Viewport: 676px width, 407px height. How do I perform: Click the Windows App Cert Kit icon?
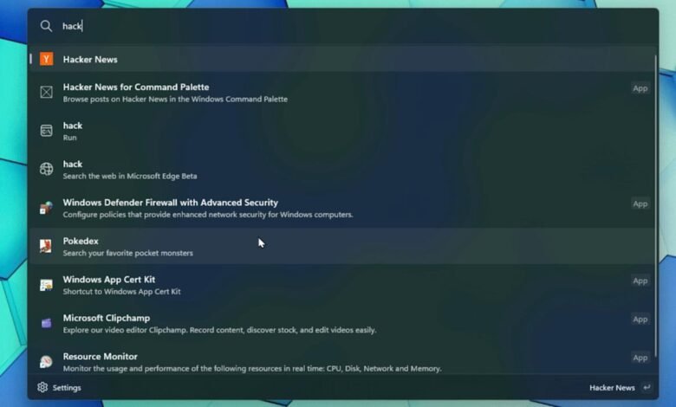pyautogui.click(x=46, y=285)
